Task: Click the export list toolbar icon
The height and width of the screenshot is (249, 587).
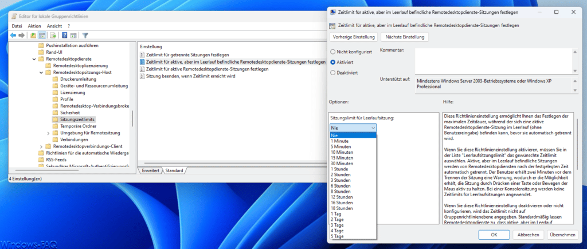Action: point(53,35)
